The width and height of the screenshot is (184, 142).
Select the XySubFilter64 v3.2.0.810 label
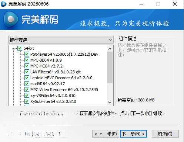[53, 101]
